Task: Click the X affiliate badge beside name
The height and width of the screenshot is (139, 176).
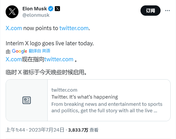Action: (57, 9)
